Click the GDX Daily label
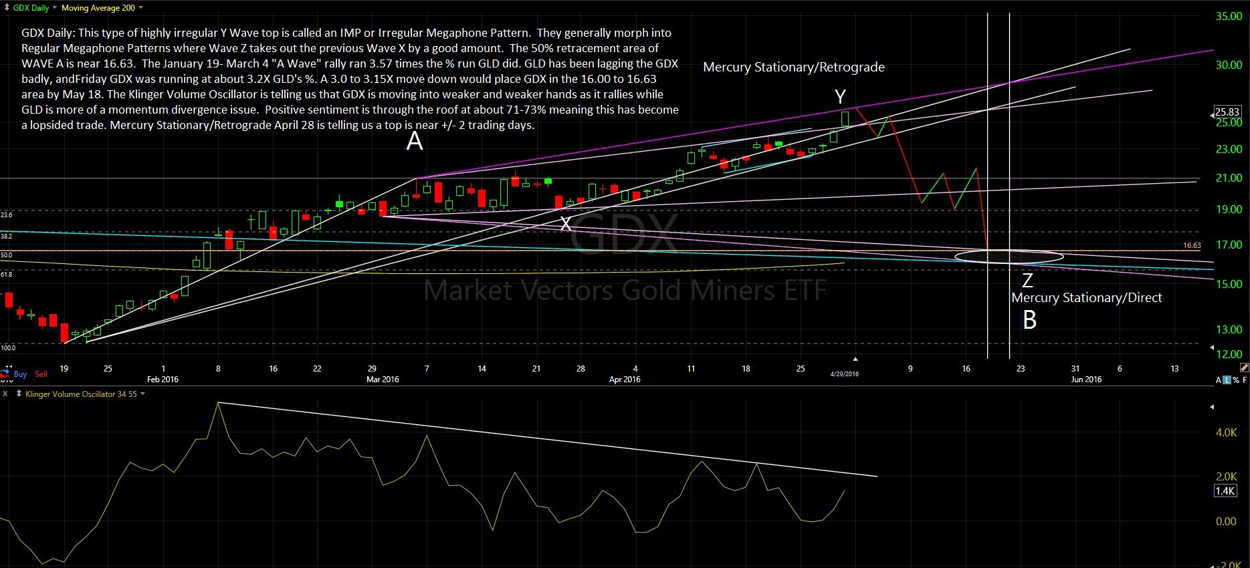 (x=31, y=8)
